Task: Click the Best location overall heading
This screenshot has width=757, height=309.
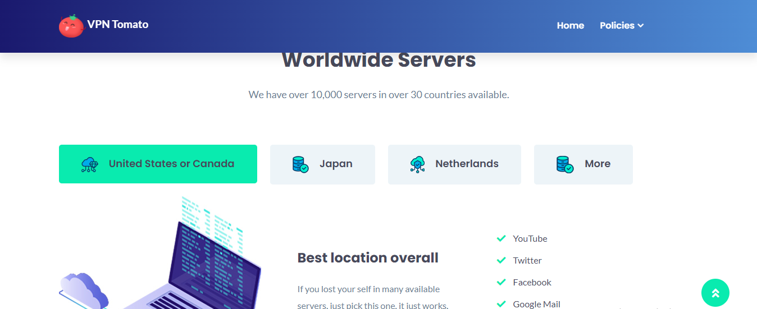Action: click(x=368, y=258)
